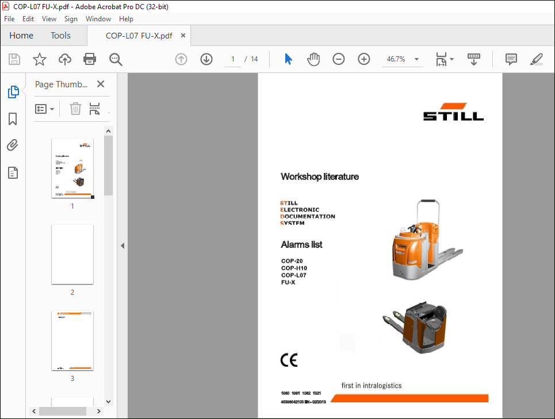Viewport: 555px width, 419px height.
Task: Delete selected page with trash icon
Action: pos(75,109)
